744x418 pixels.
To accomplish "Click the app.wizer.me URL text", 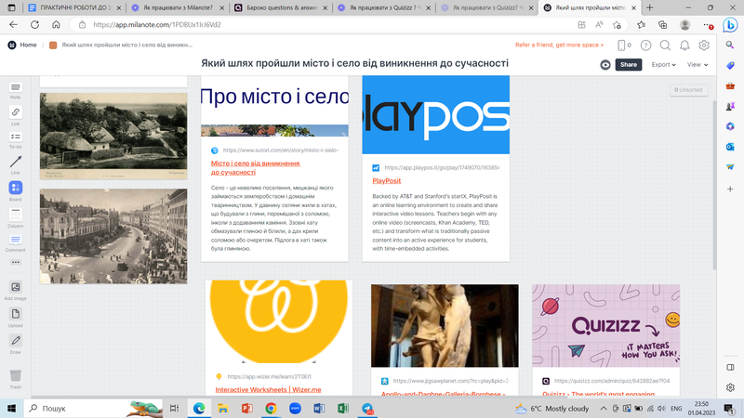I will coord(269,377).
